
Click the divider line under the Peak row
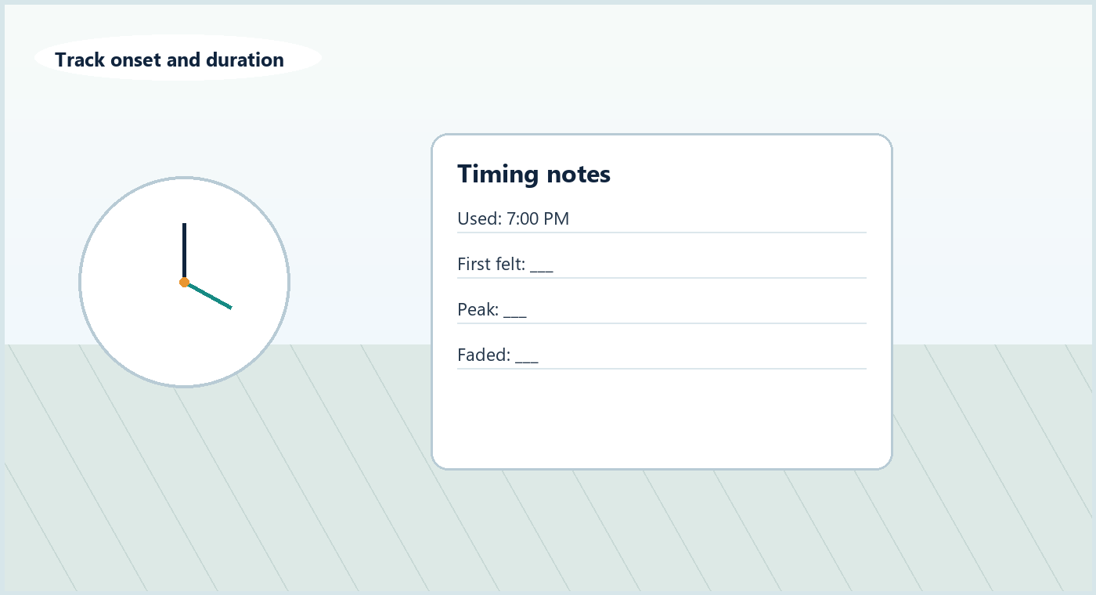(x=662, y=323)
